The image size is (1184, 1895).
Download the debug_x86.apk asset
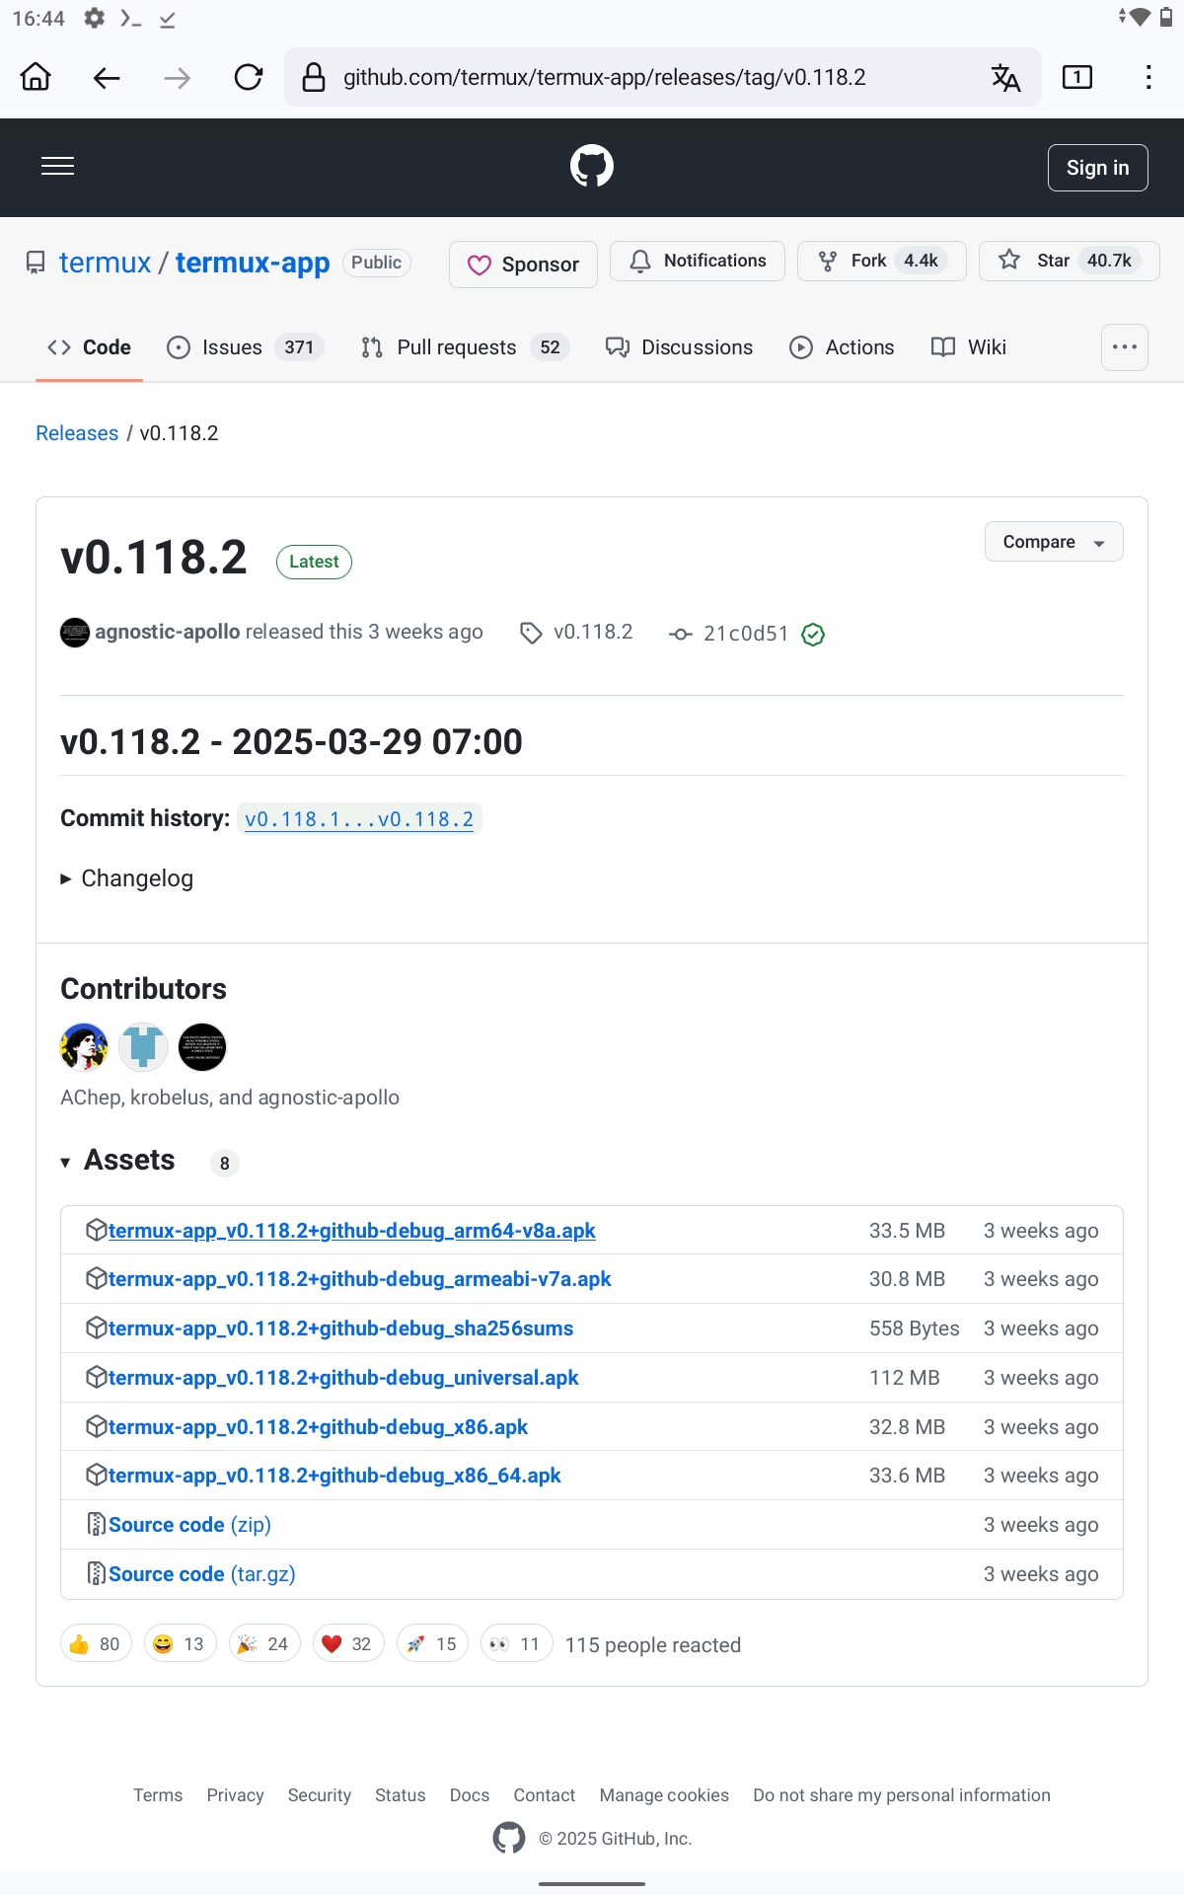pos(318,1427)
